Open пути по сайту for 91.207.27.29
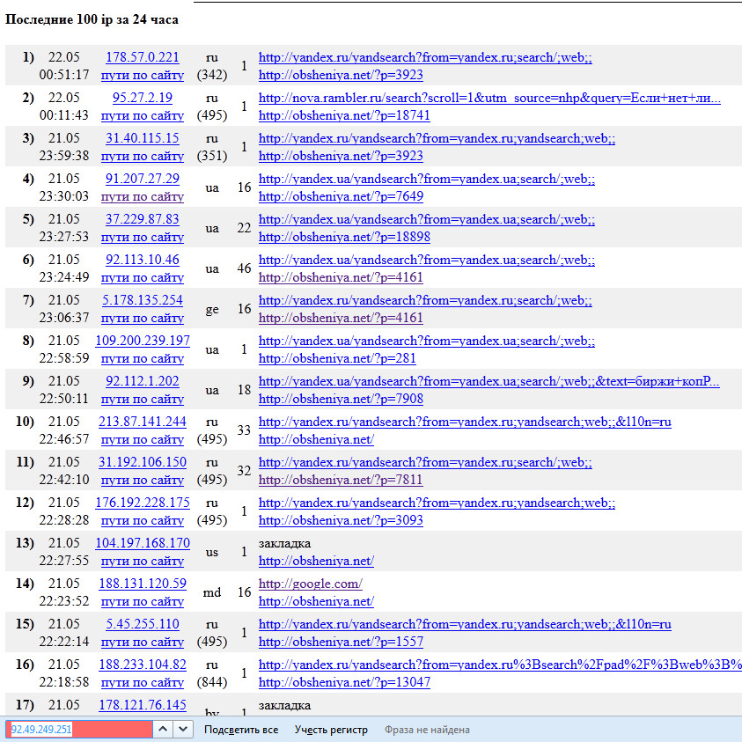Viewport: 742px width, 742px height. pyautogui.click(x=143, y=196)
